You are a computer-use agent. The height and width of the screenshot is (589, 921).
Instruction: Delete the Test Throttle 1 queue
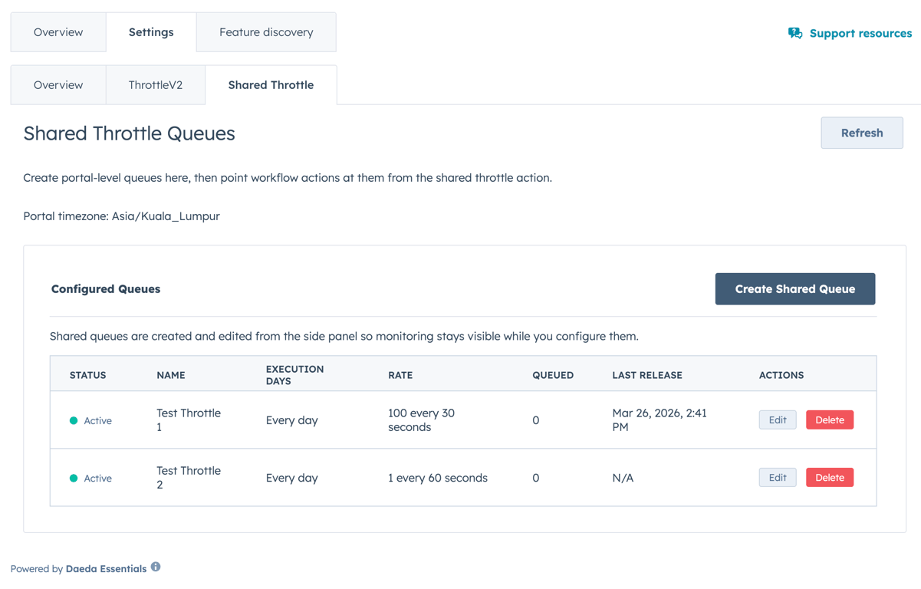(x=829, y=420)
